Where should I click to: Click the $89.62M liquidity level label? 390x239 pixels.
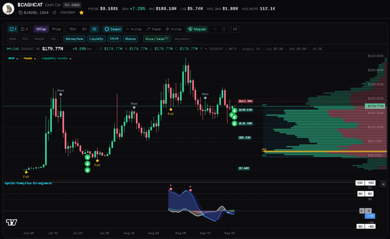pyautogui.click(x=244, y=138)
